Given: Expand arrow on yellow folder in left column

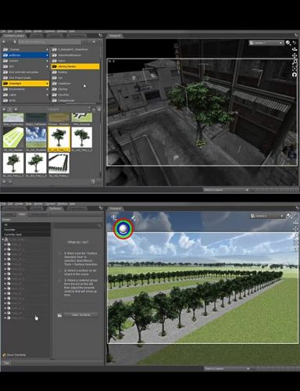Looking at the screenshot, I should tap(47, 84).
